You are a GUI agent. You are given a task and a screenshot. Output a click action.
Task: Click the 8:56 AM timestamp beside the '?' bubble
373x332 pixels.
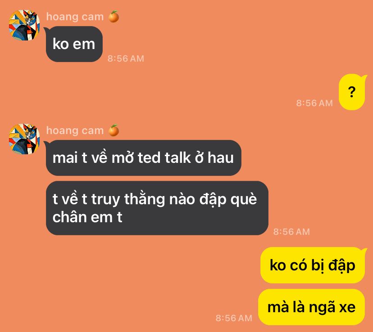[x=314, y=103]
